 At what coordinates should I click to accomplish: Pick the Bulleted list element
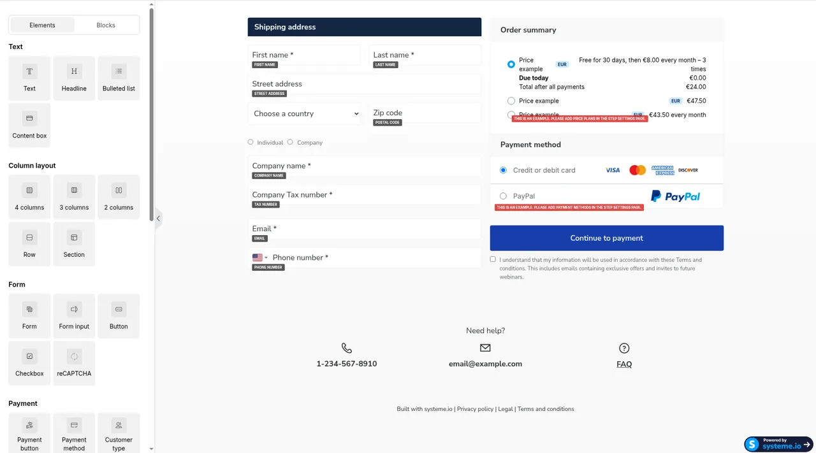pyautogui.click(x=119, y=78)
